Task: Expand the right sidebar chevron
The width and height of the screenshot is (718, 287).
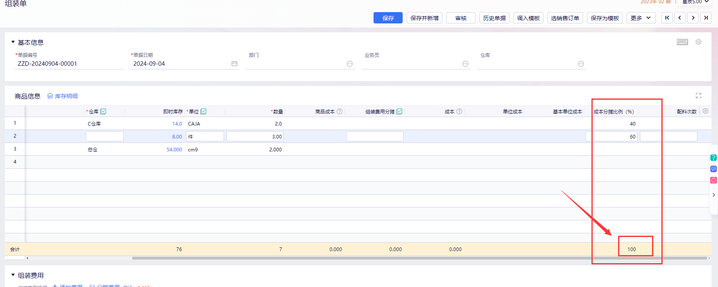Action: tap(714, 195)
